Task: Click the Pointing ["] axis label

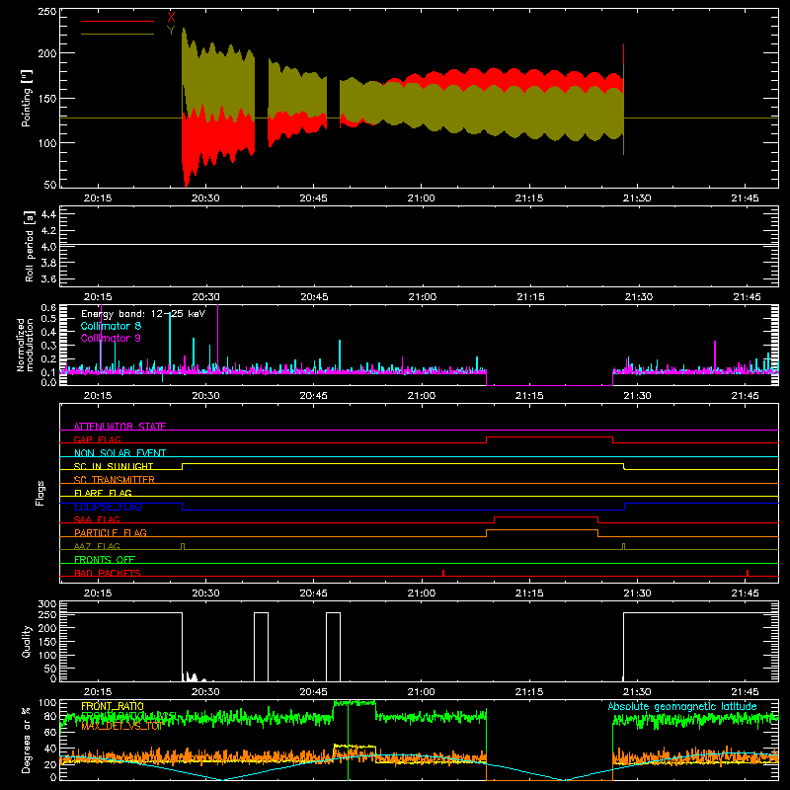Action: 27,98
